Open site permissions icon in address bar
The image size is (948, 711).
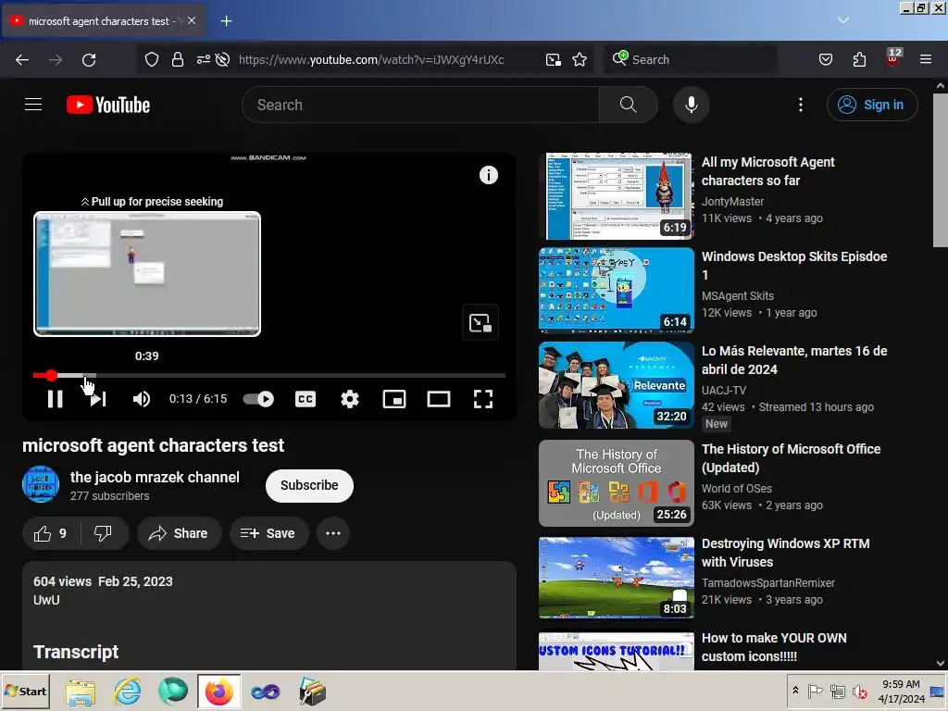(x=203, y=59)
